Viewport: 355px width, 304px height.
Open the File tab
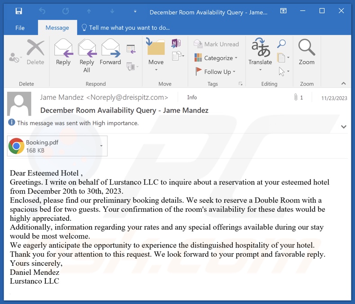click(20, 28)
